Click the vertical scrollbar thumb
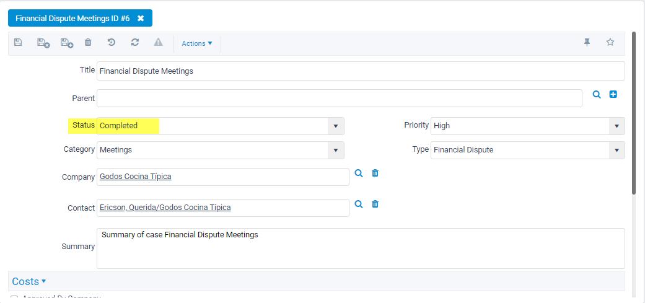The height and width of the screenshot is (303, 645). tap(634, 113)
